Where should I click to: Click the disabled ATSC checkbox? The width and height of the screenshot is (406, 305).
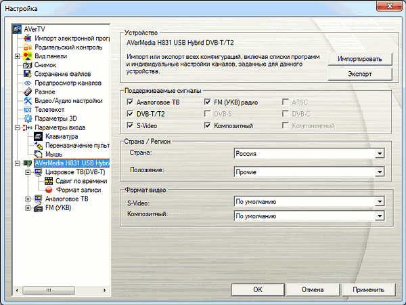pyautogui.click(x=286, y=102)
